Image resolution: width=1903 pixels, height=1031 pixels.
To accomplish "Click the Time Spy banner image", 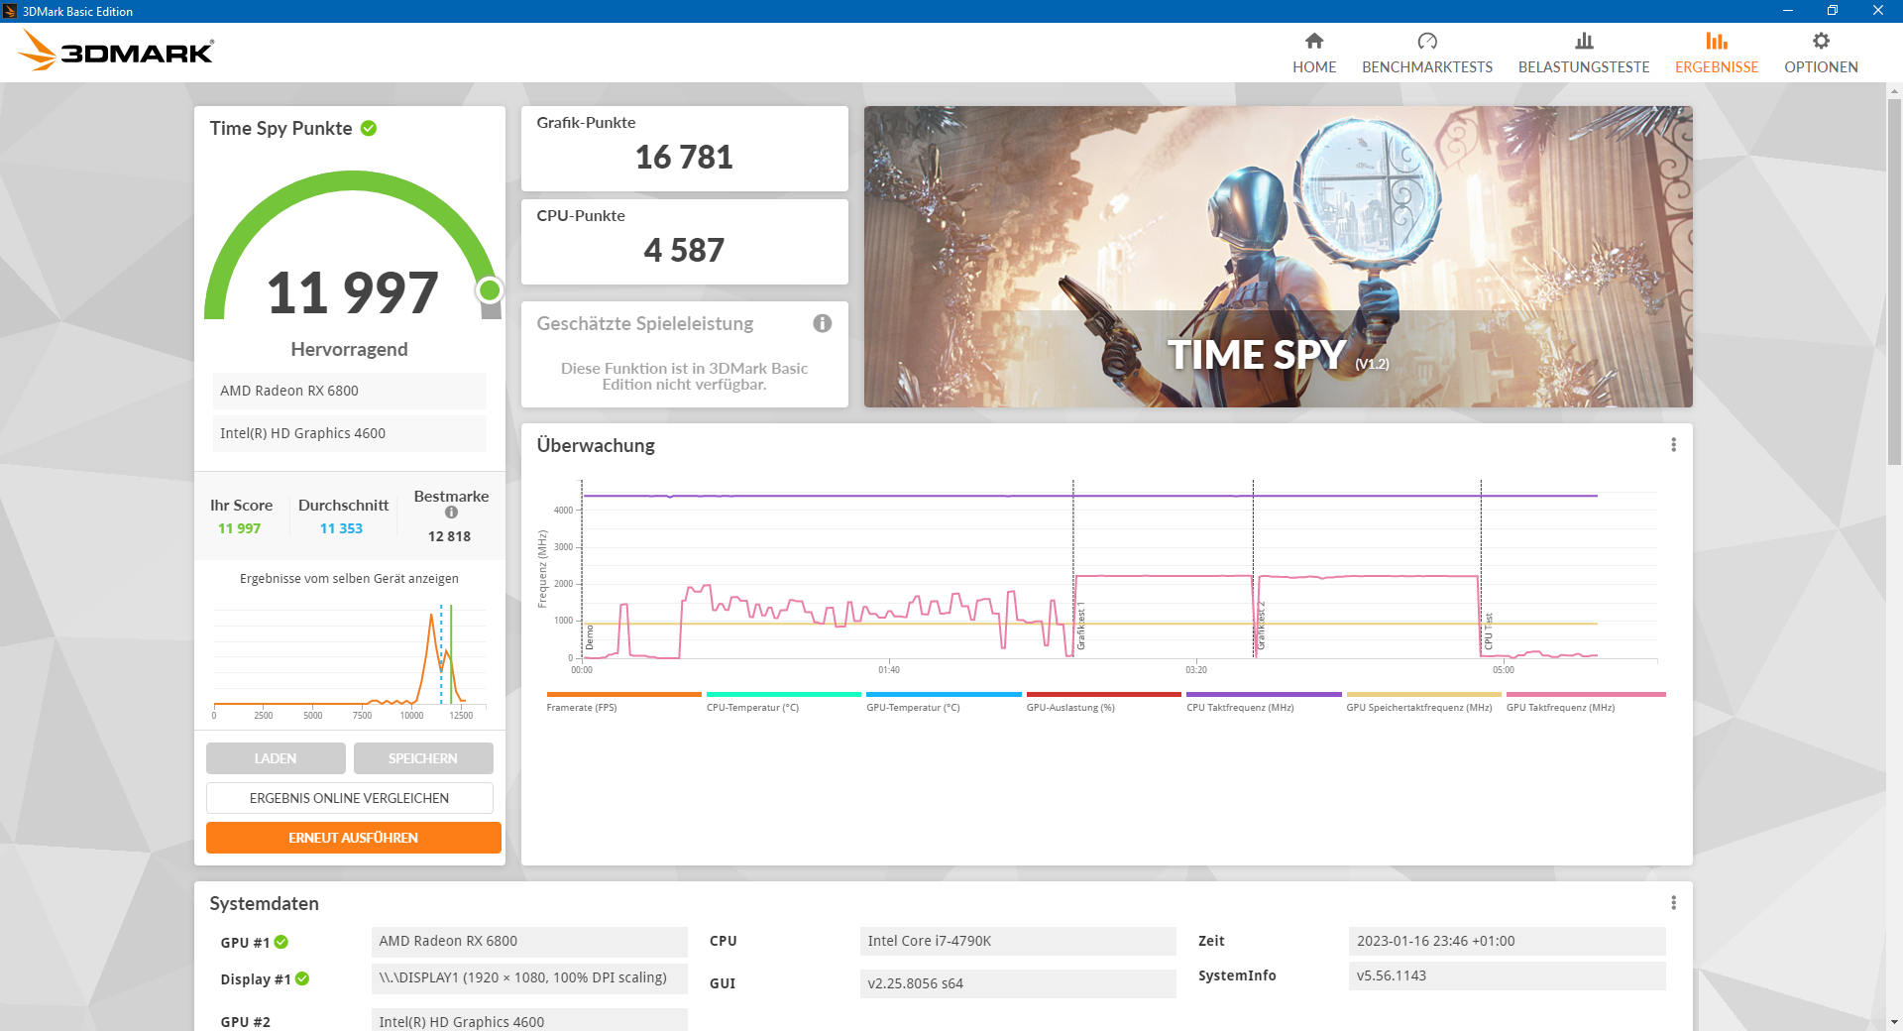I will pos(1279,257).
